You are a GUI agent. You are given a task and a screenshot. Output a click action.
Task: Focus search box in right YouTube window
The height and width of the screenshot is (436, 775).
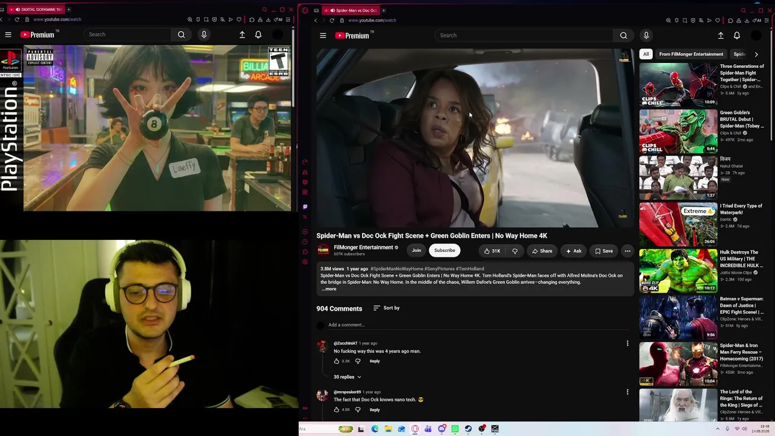pos(524,35)
